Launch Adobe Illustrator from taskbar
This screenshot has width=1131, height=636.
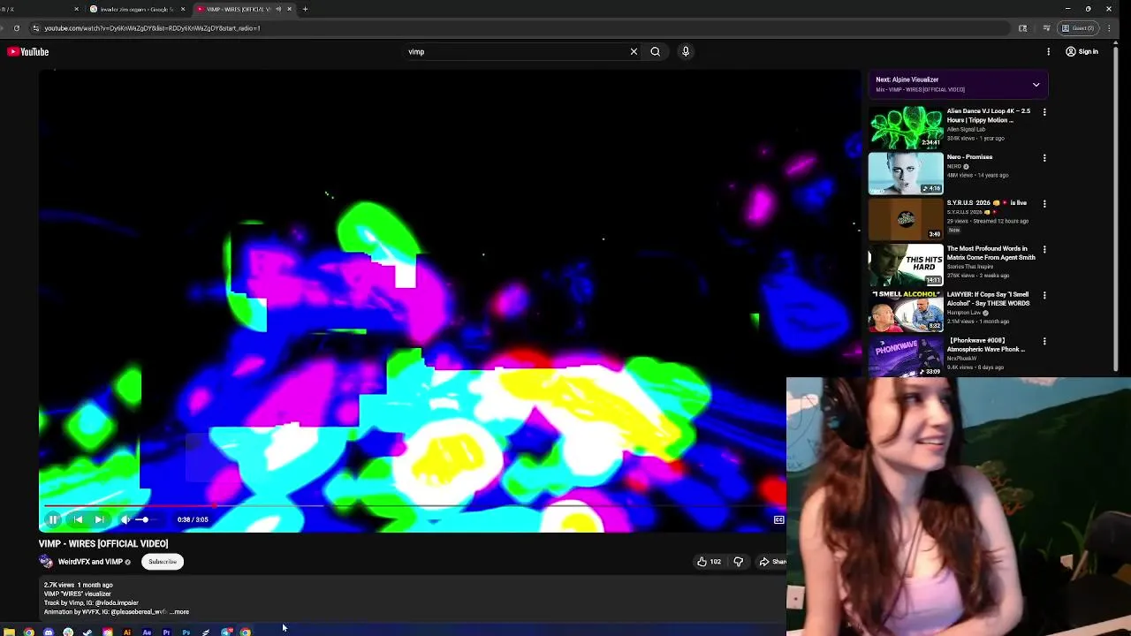click(x=127, y=632)
